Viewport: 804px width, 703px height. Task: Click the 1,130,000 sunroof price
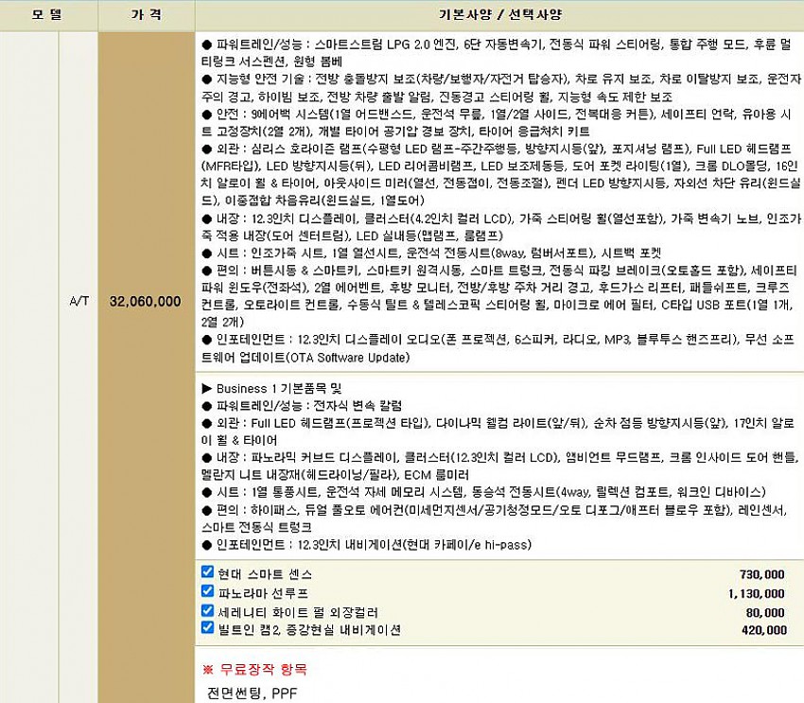[x=757, y=593]
